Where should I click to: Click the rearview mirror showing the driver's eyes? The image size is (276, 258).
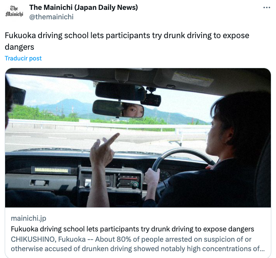pos(118,108)
